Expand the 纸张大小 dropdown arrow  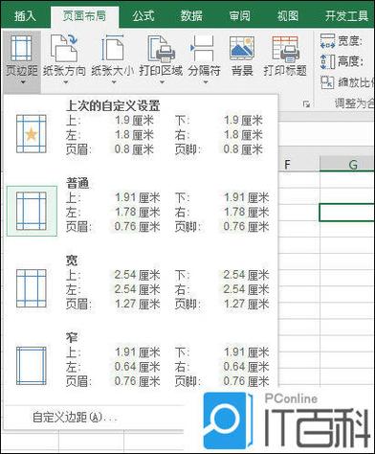tap(114, 82)
